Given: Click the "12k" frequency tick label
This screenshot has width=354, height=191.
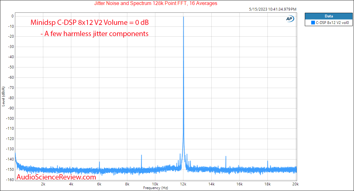Looking at the screenshot, I should point(183,184).
